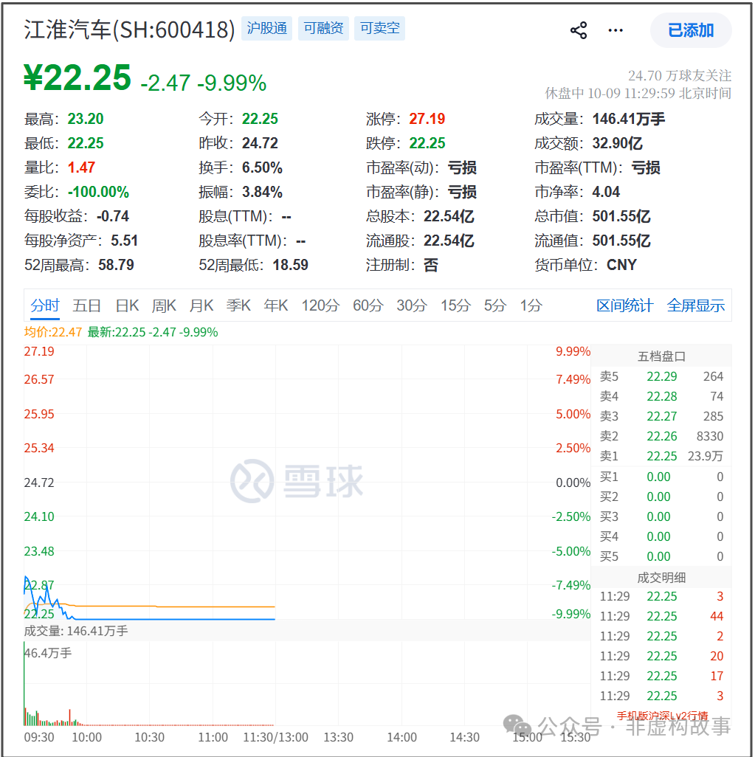Click the 货币单位 value CNY
Image resolution: width=755 pixels, height=757 pixels.
[621, 265]
